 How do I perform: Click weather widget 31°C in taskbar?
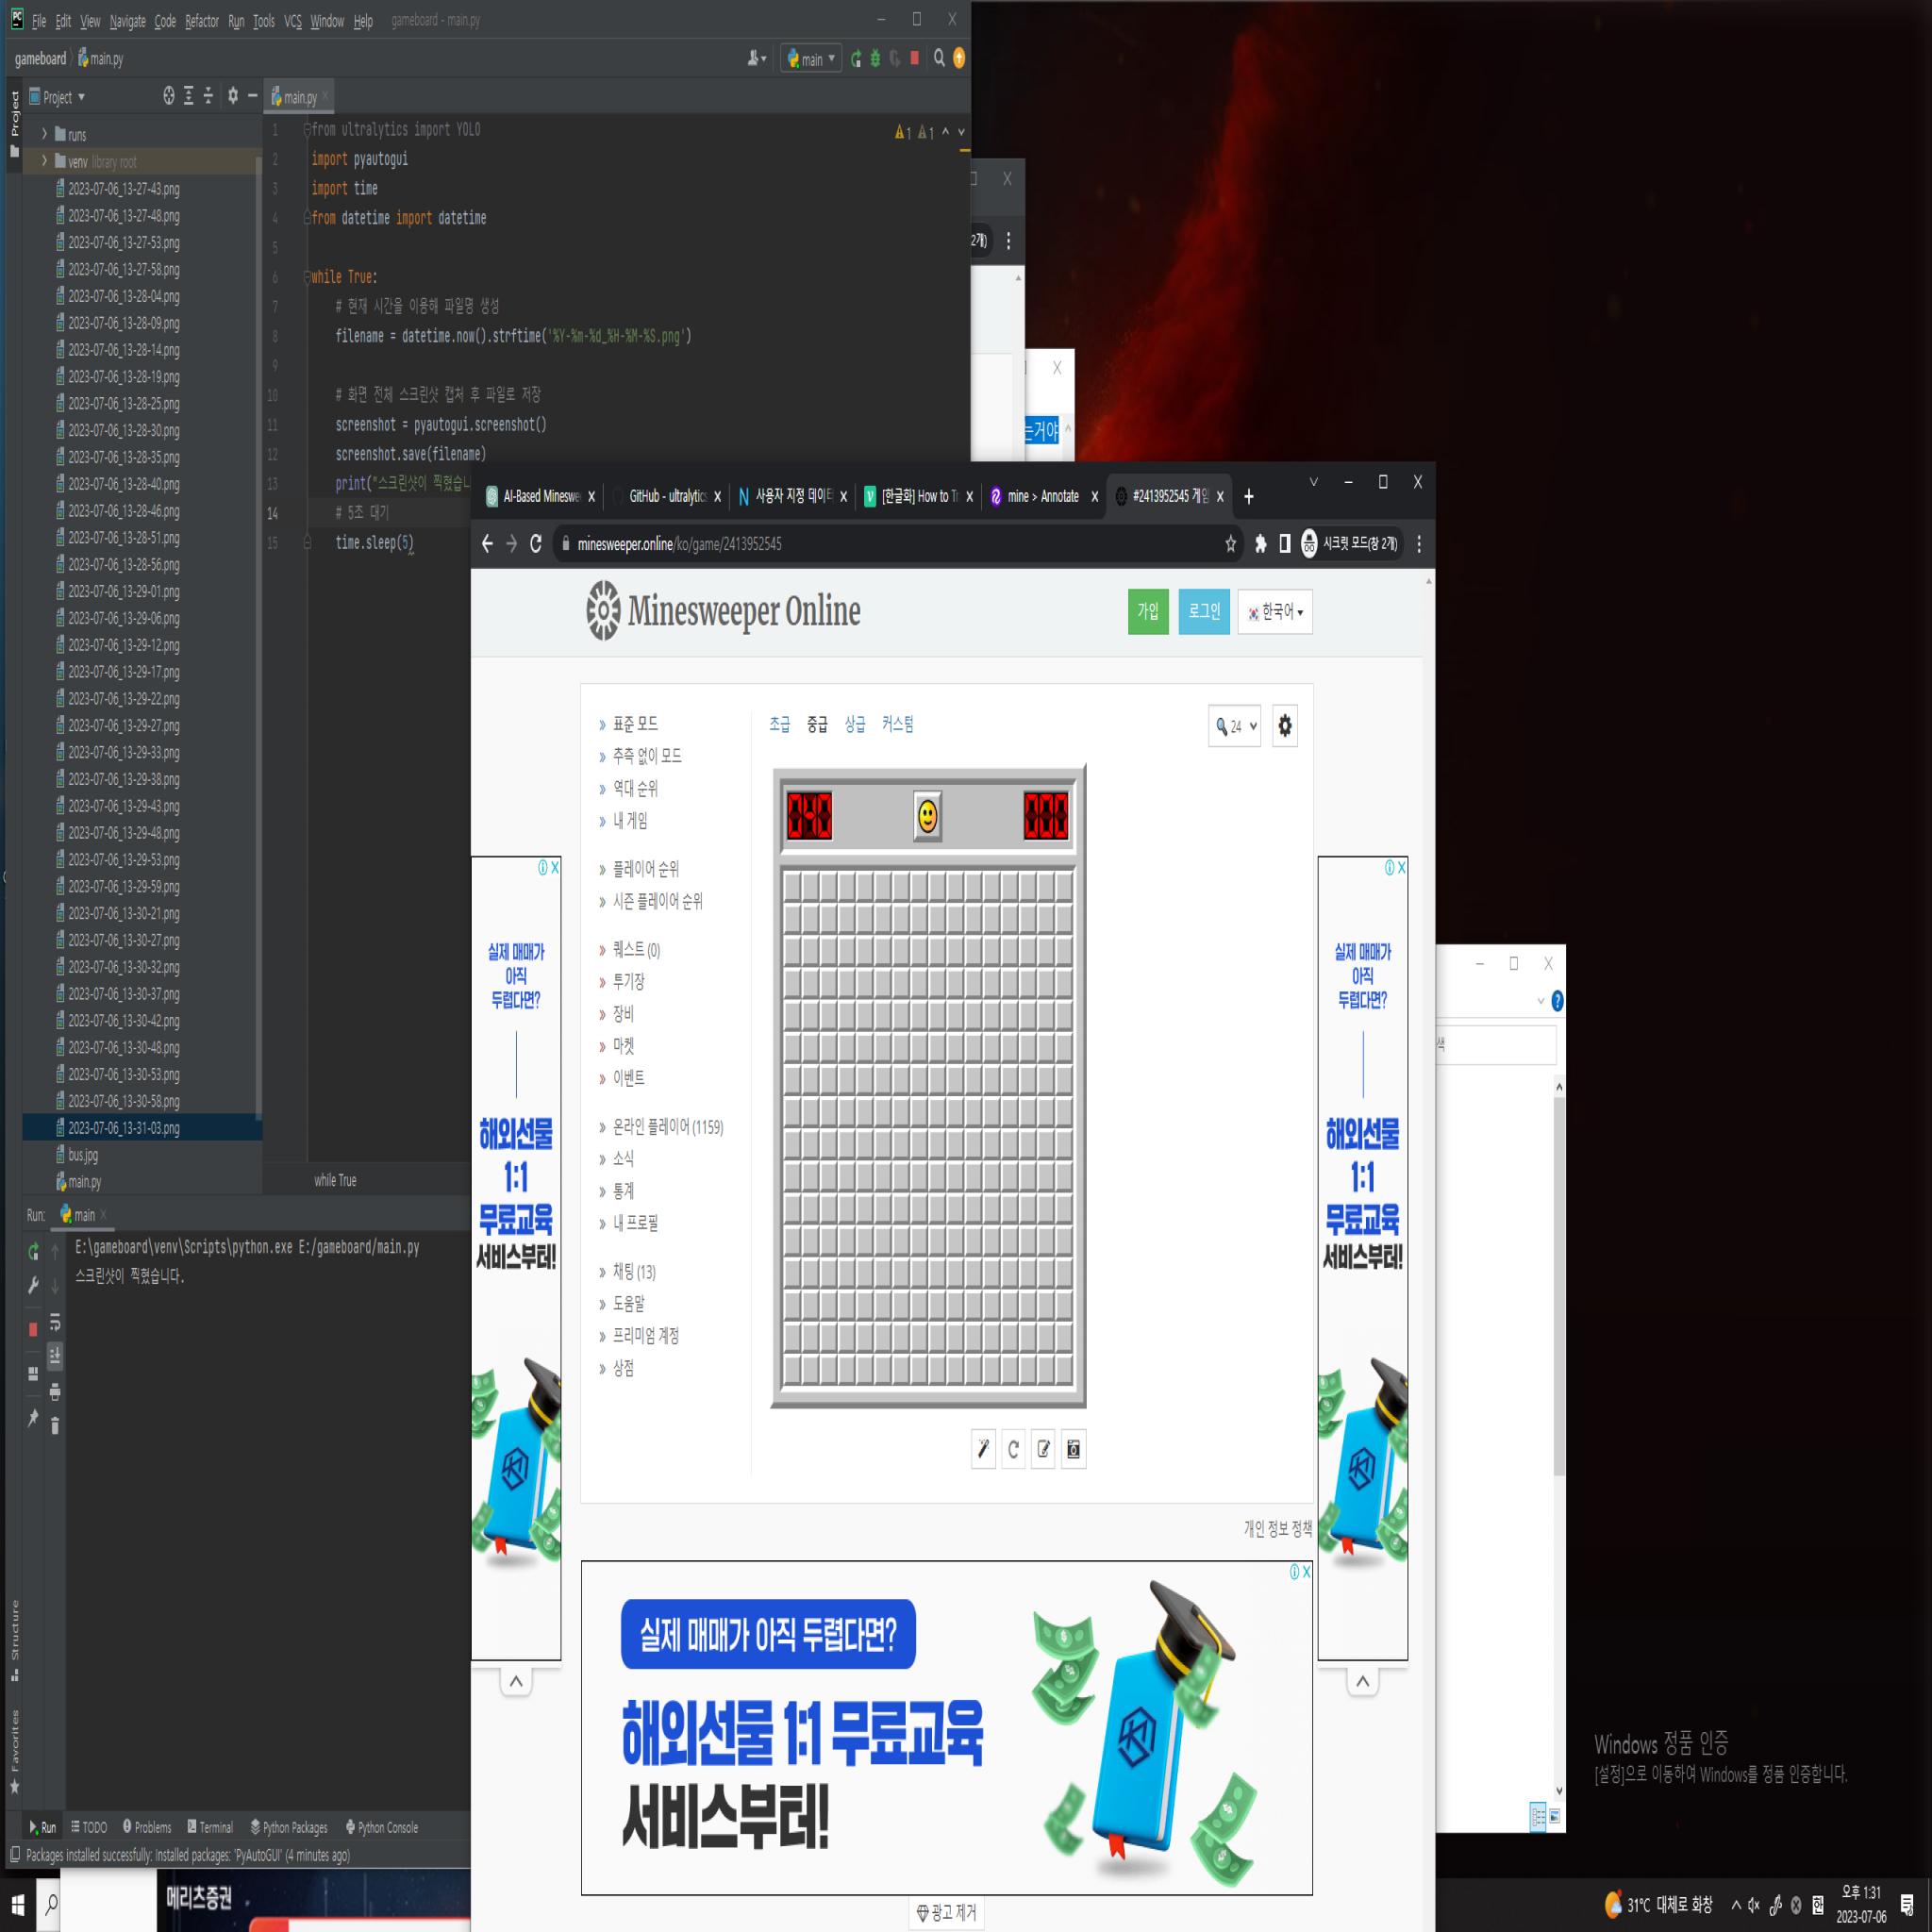pos(1658,1904)
